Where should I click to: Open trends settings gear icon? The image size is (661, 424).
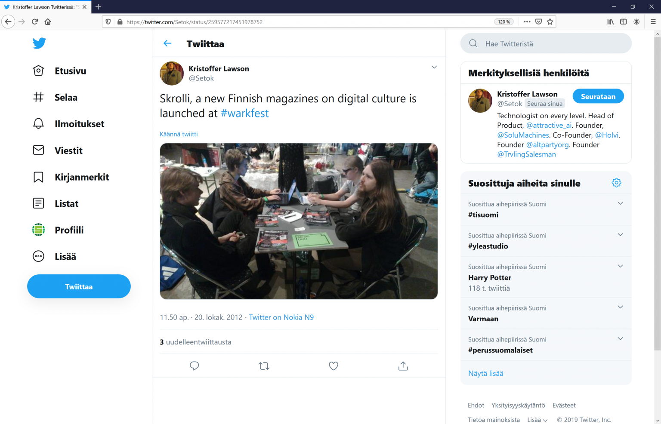[616, 183]
